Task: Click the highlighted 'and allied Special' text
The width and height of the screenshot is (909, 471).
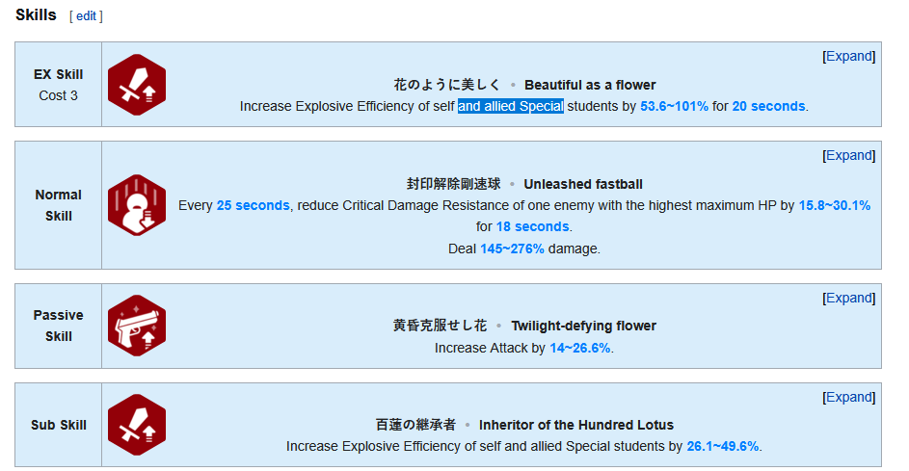Action: tap(511, 106)
